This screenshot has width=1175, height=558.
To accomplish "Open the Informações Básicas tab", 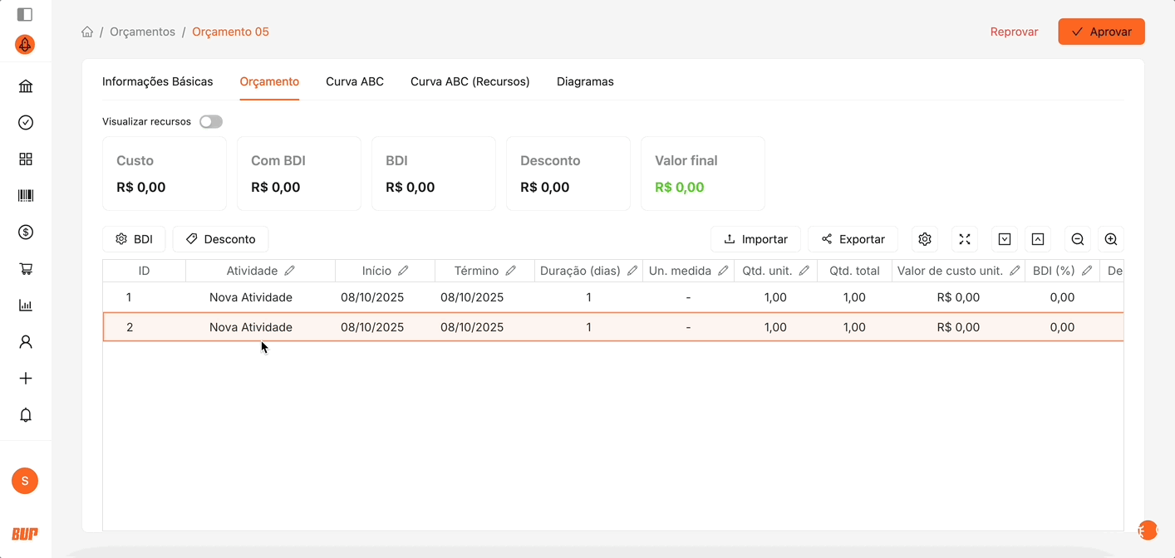I will 157,81.
